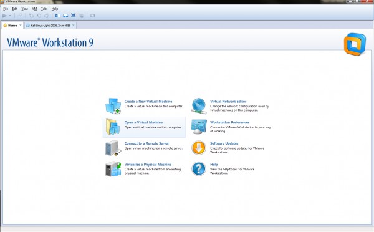This screenshot has width=374, height=232.
Task: Click 'Check for software updates' description text
Action: [x=237, y=150]
